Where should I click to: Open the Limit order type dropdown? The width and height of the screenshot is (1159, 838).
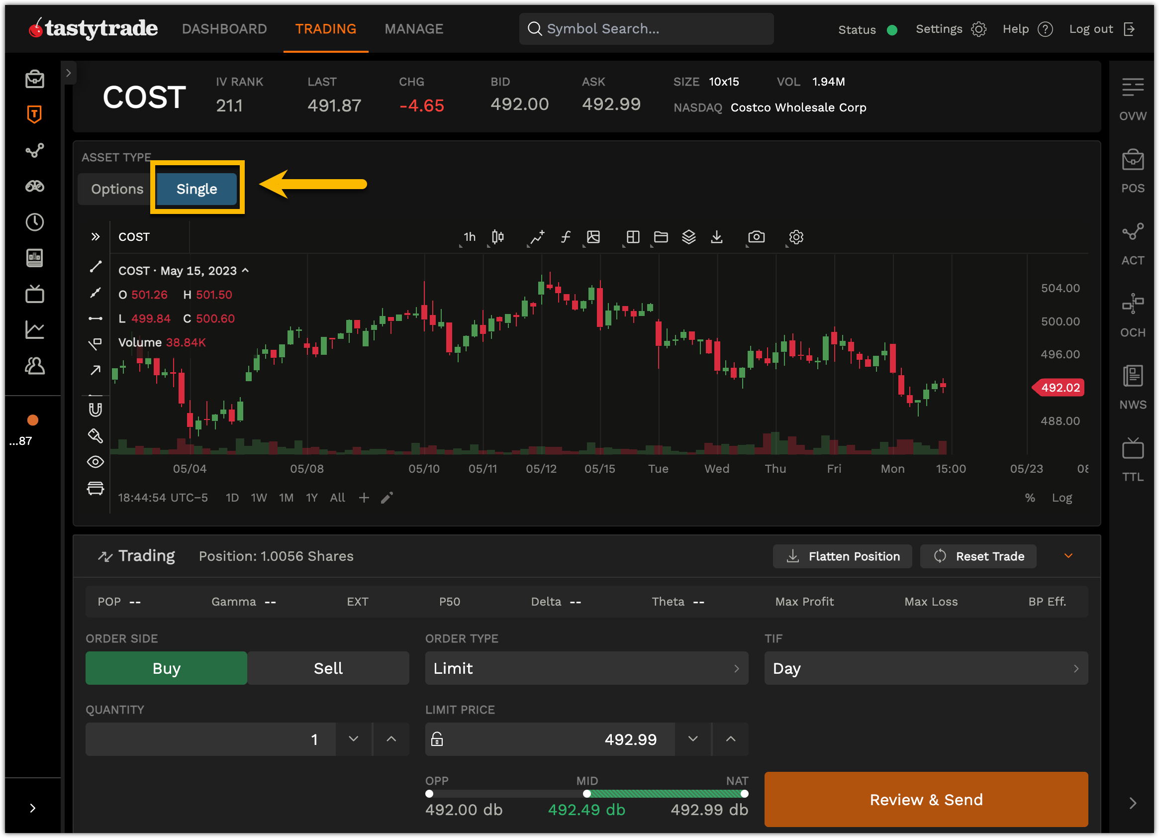[586, 668]
